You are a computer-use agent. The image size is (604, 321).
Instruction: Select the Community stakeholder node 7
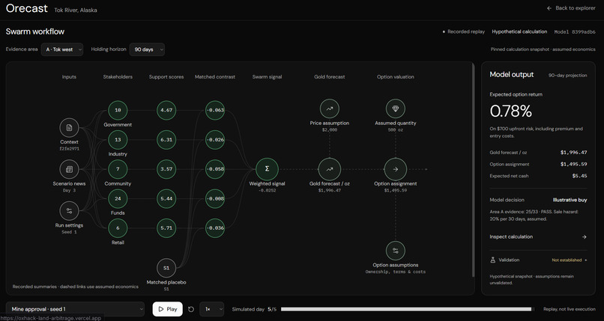[118, 170]
